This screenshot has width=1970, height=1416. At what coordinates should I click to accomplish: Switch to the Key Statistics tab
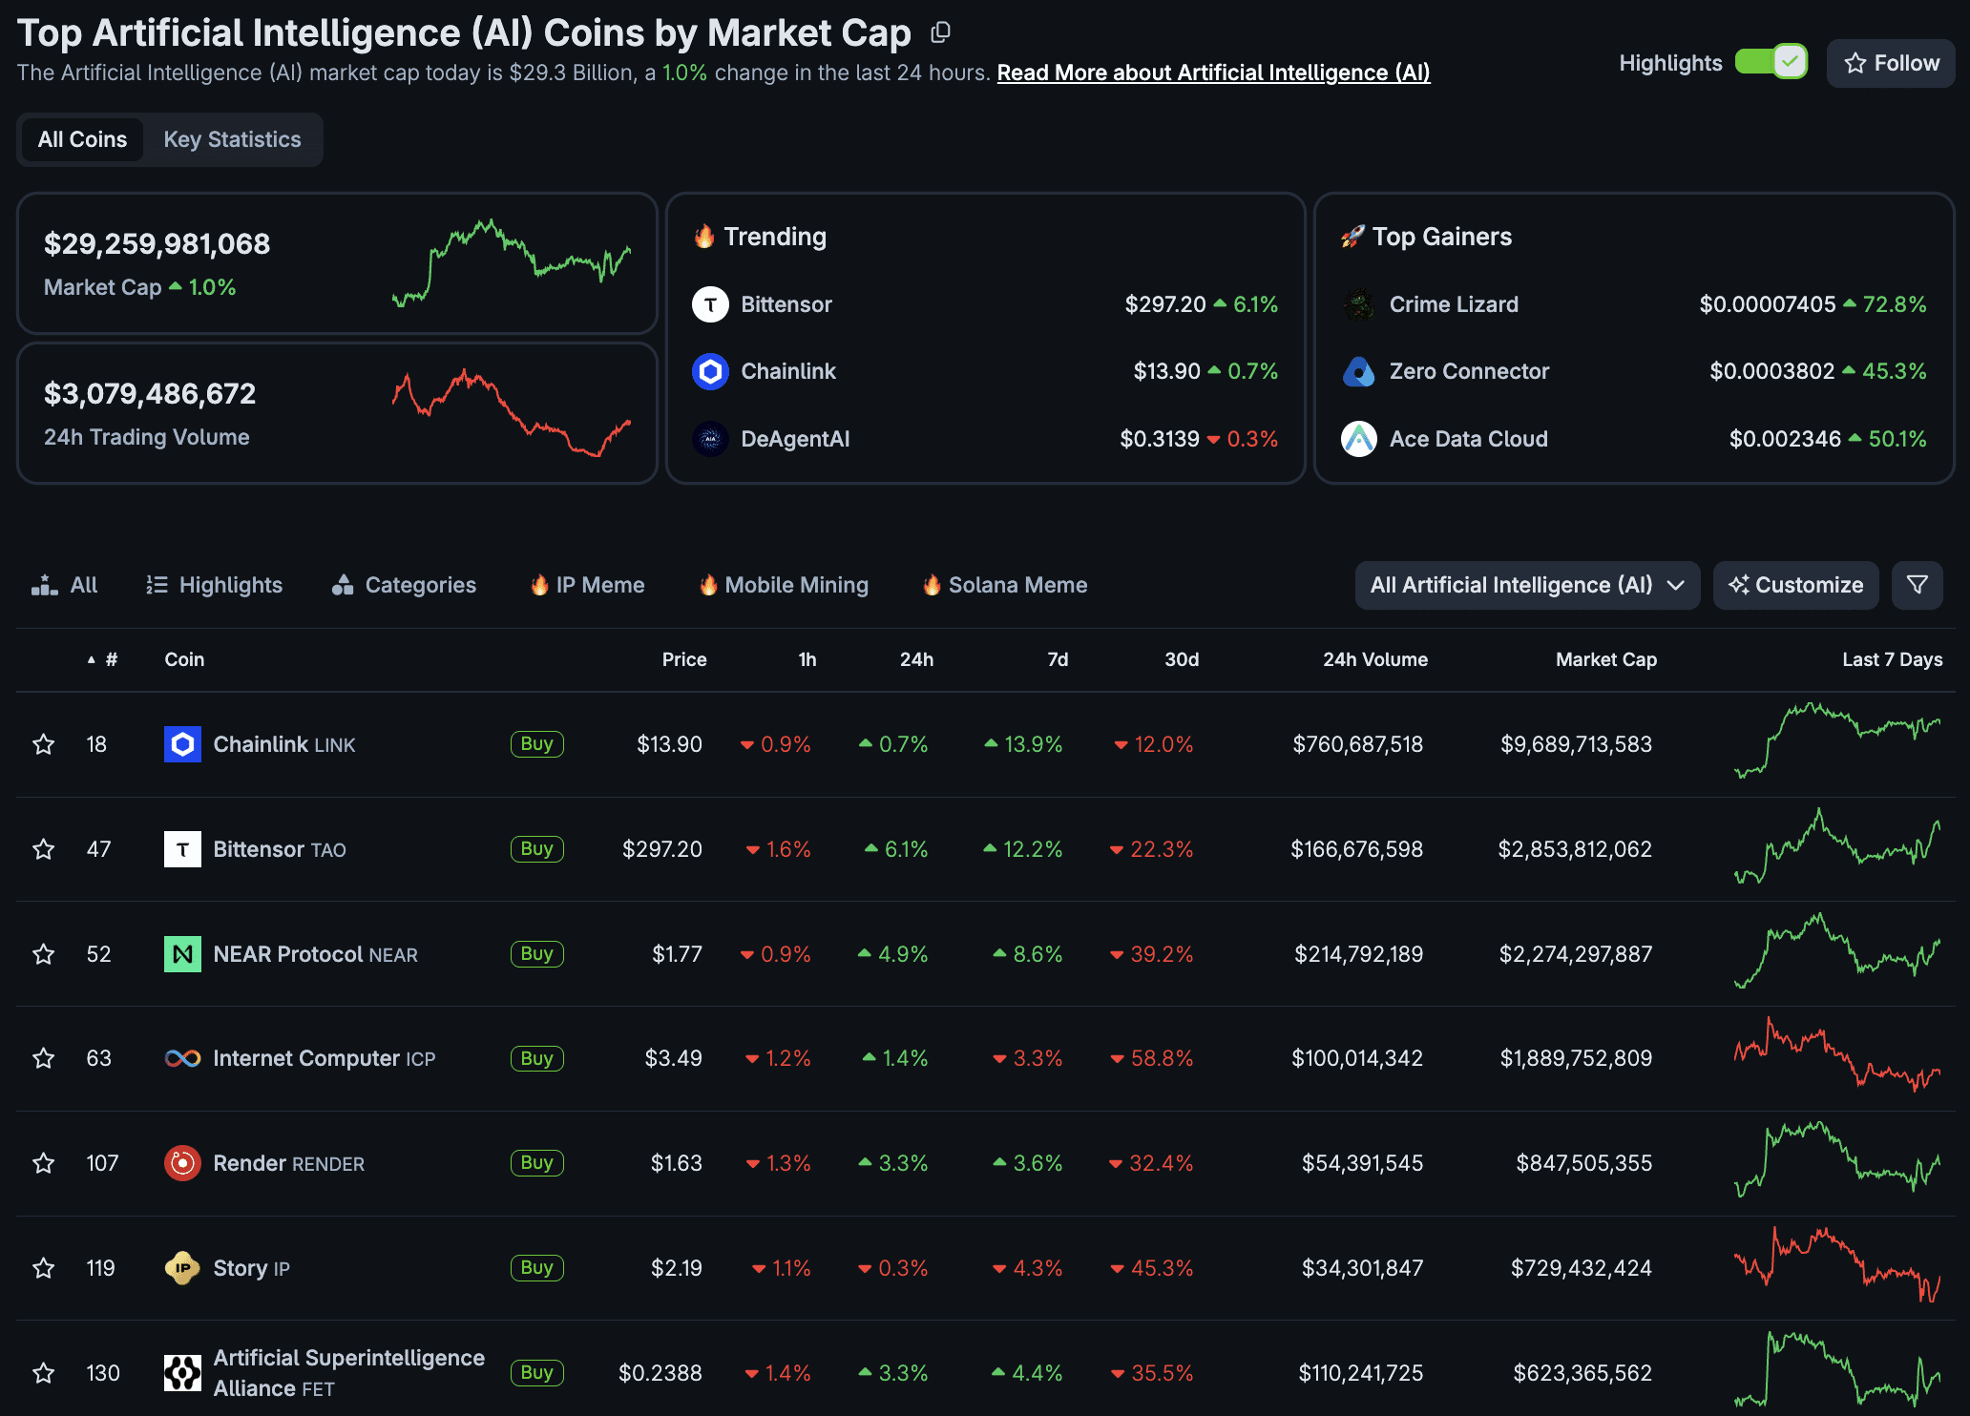[232, 138]
